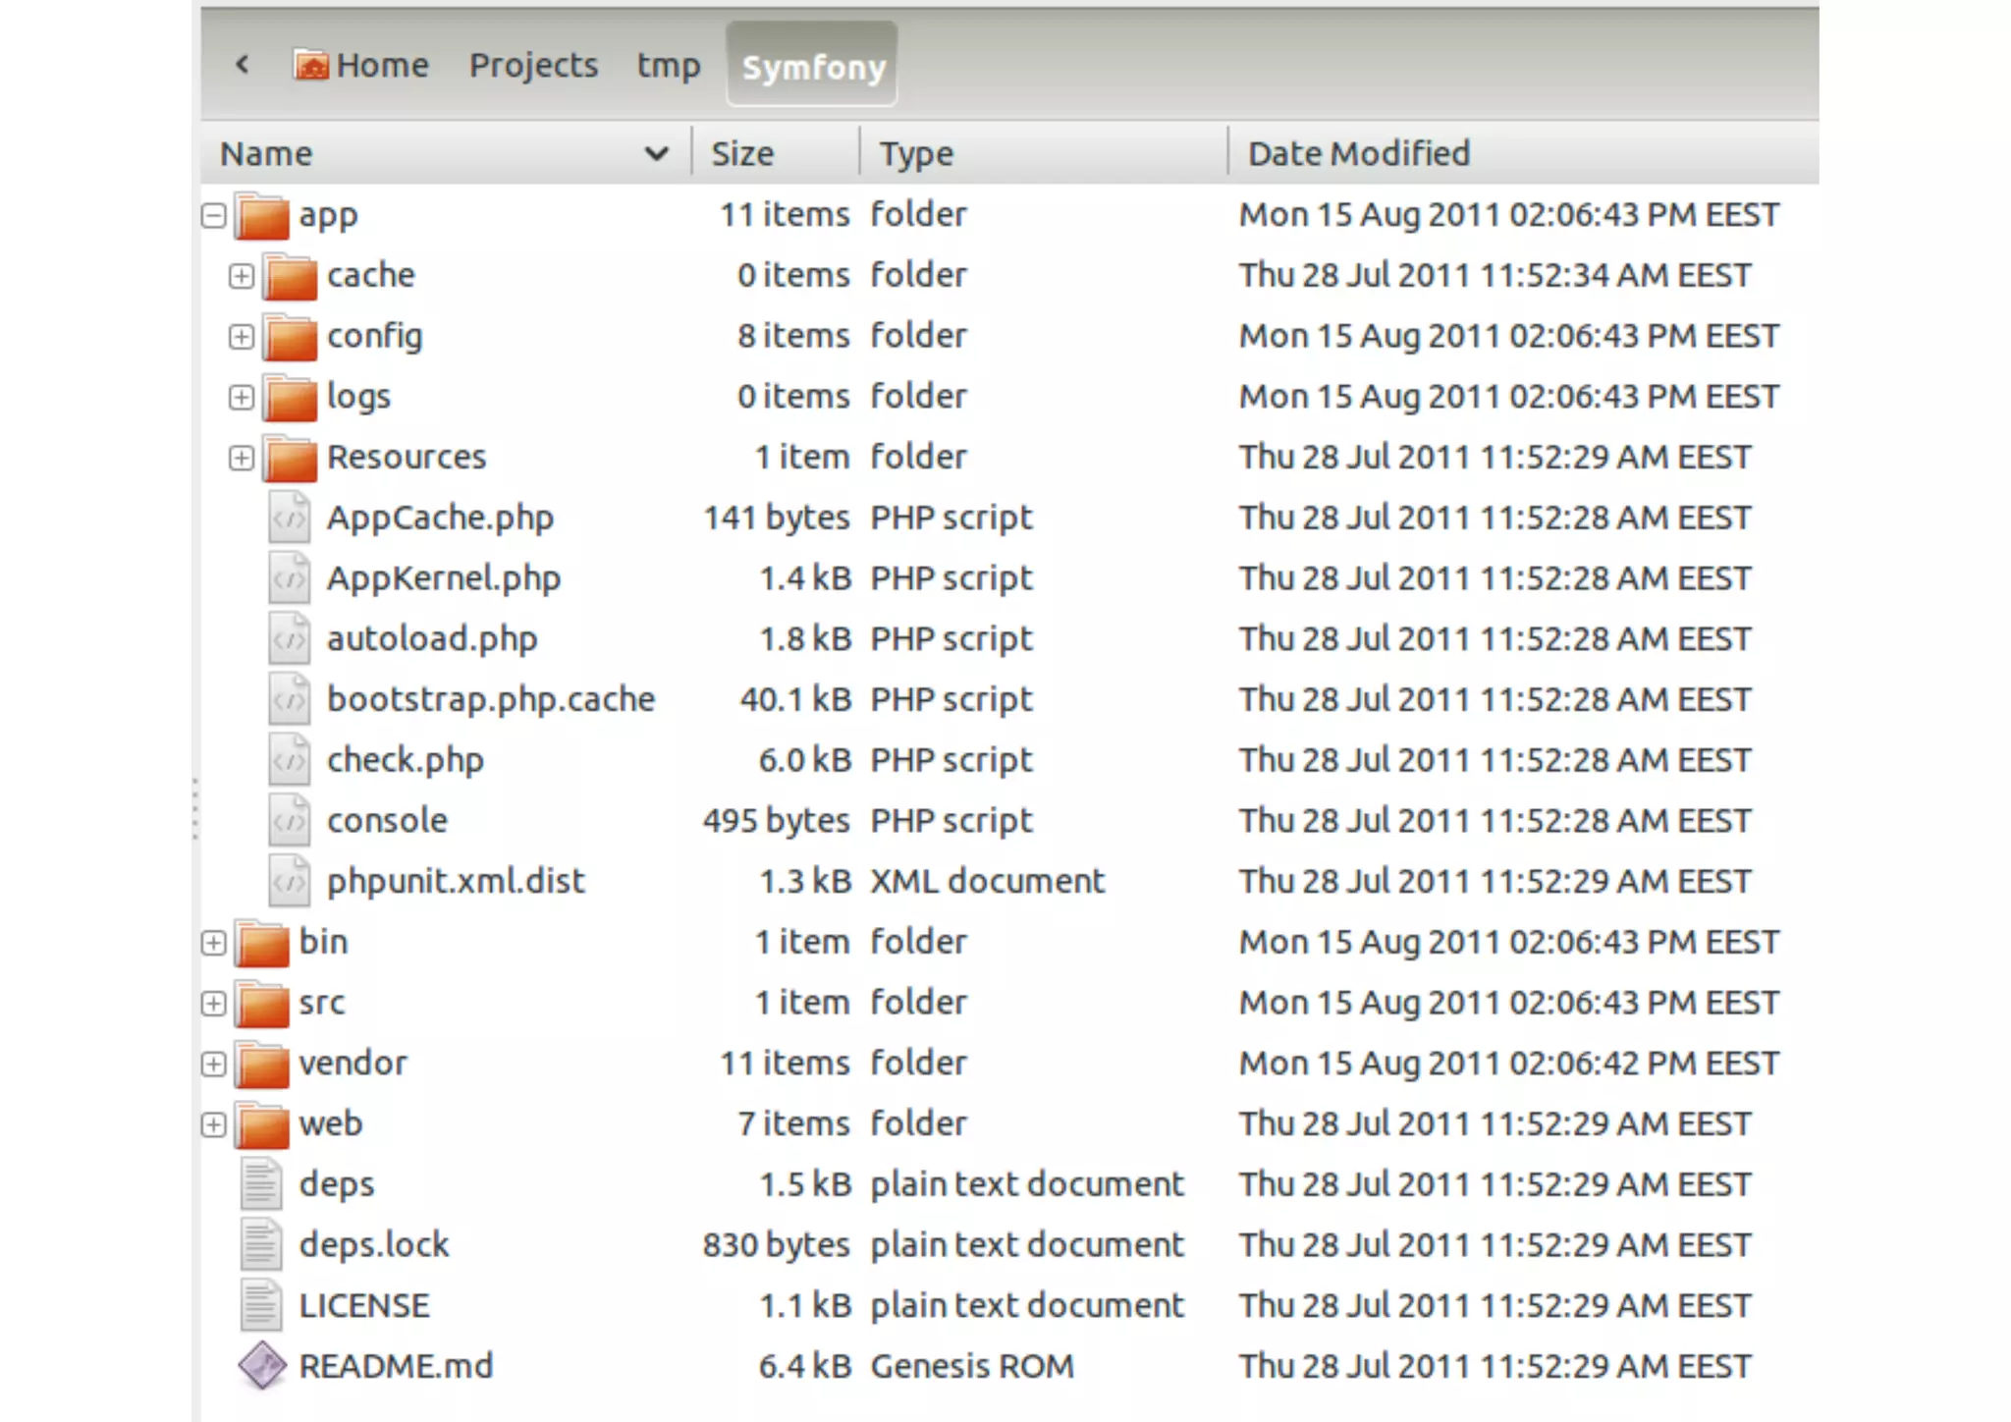Go to the Projects breadcrumb

tap(533, 65)
